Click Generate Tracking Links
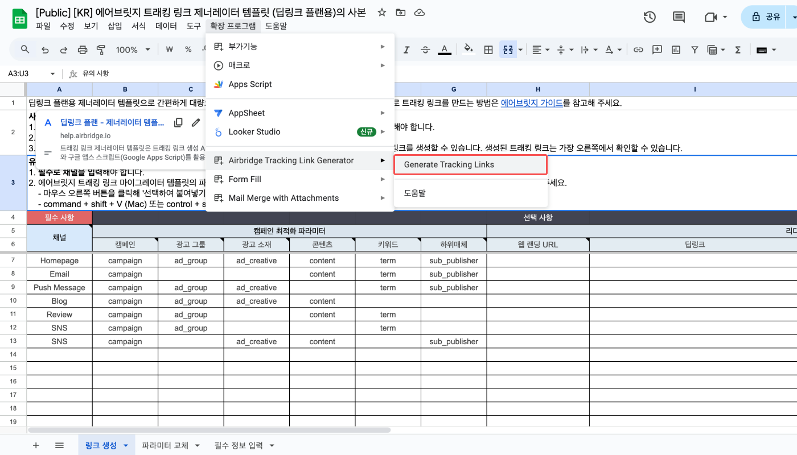797x455 pixels. 471,164
